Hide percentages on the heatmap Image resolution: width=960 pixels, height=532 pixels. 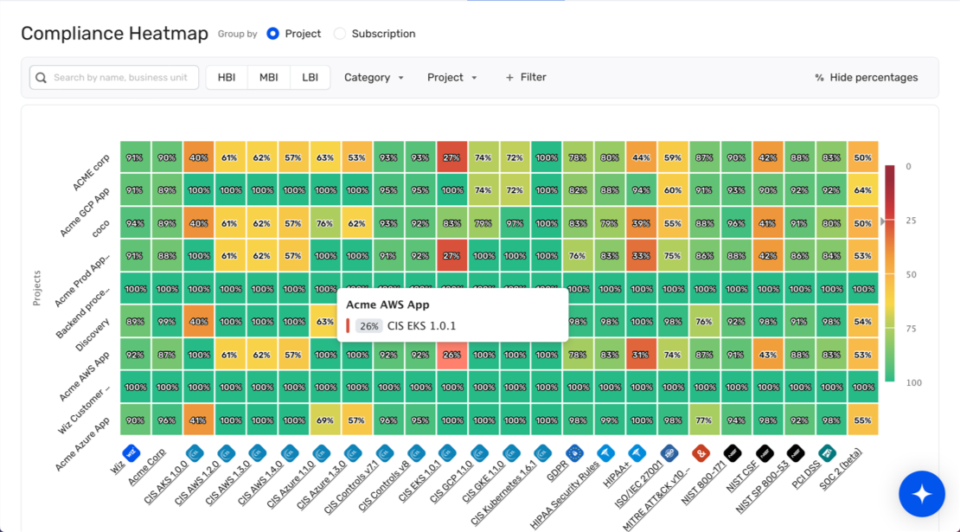[867, 78]
